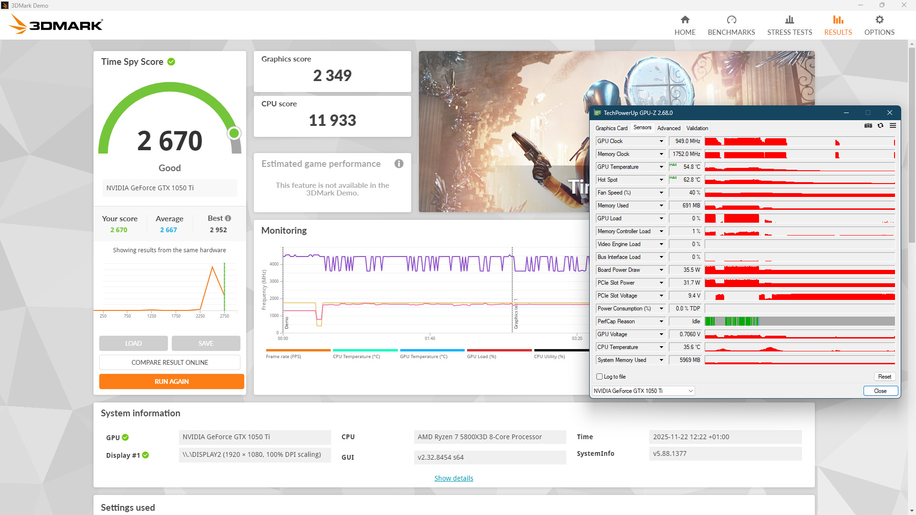
Task: Open the Home icon in navigation
Action: click(685, 20)
